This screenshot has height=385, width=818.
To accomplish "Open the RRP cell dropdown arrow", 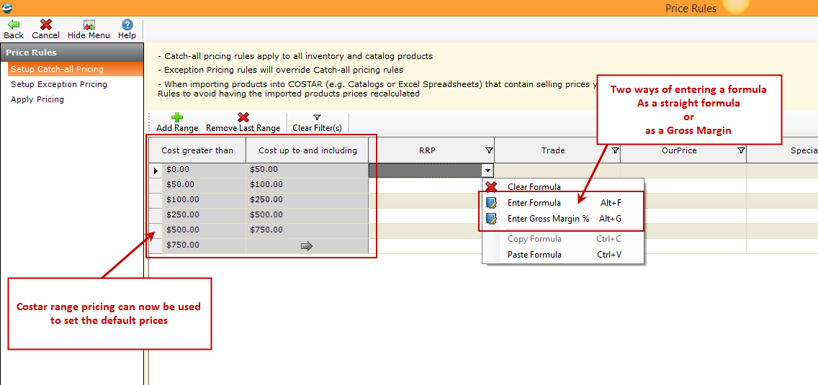I will coord(487,170).
